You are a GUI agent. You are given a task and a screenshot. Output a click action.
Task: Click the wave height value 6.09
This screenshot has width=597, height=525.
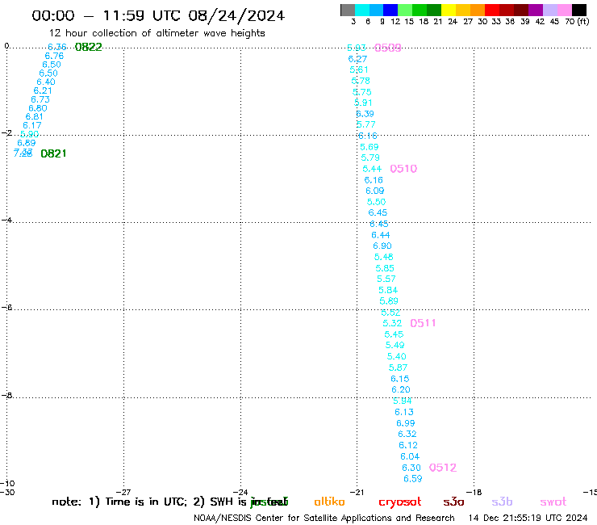pos(375,191)
